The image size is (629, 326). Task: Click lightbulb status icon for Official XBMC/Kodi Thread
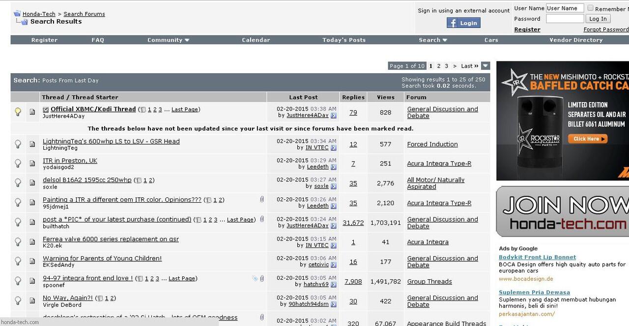click(18, 112)
